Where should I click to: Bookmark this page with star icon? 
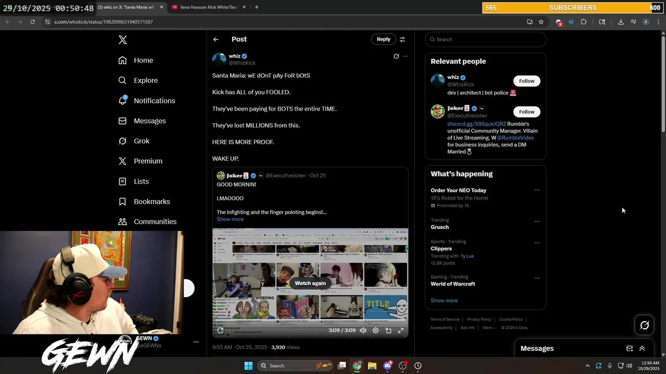(x=541, y=22)
